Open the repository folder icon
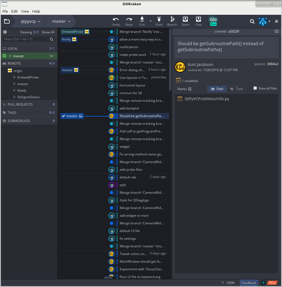 pos(7,21)
